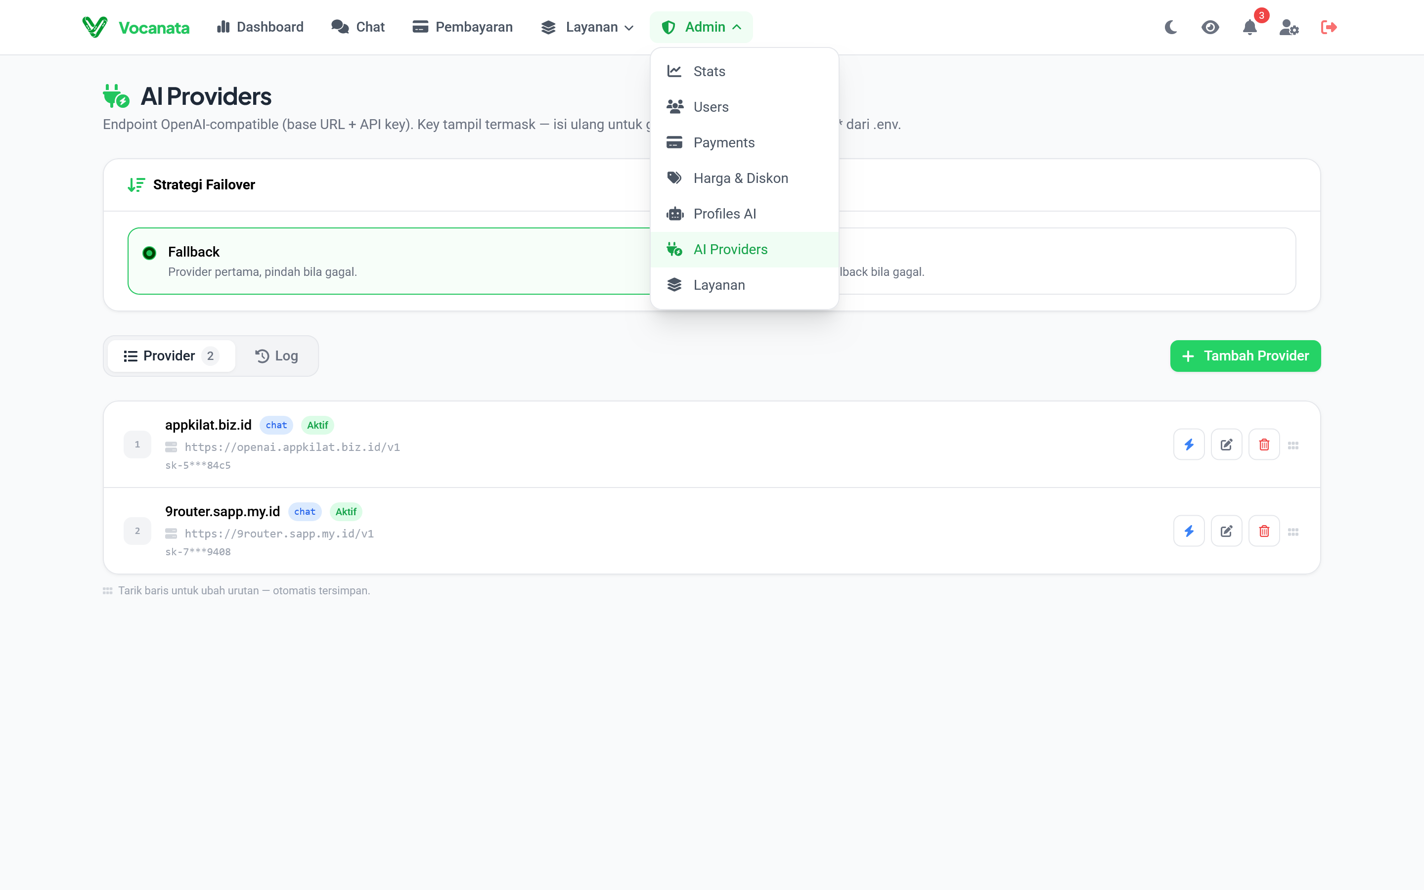Image resolution: width=1424 pixels, height=890 pixels.
Task: Test appkilat.biz.id provider with lightning icon
Action: (x=1189, y=445)
